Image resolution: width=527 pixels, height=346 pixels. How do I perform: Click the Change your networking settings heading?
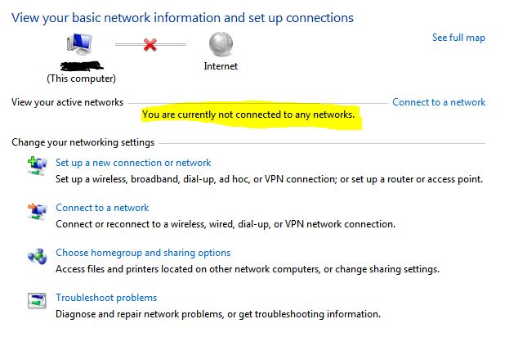pos(83,142)
